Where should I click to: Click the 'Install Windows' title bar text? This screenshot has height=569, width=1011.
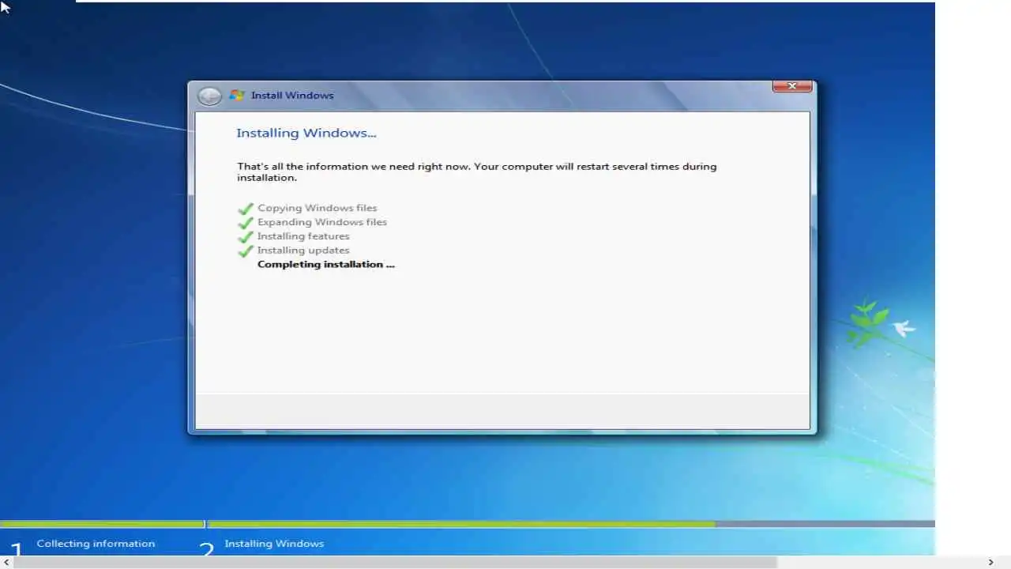click(x=291, y=96)
